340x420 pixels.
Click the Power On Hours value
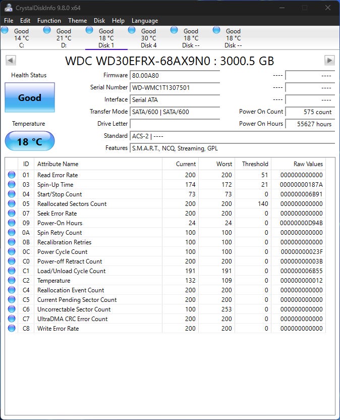click(x=310, y=124)
